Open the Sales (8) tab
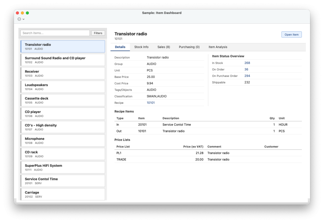The image size is (324, 223). (x=164, y=47)
